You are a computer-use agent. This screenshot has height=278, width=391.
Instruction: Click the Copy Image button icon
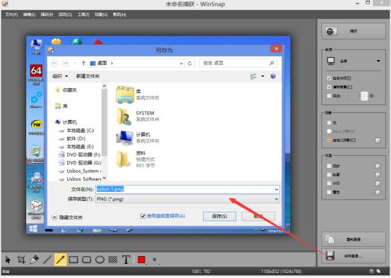pyautogui.click(x=330, y=239)
